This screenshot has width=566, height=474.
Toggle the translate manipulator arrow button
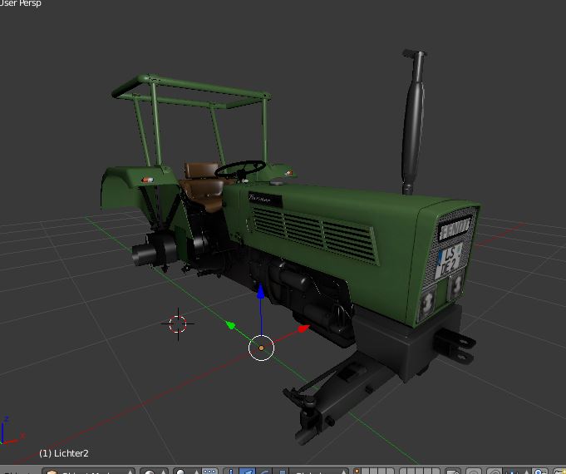(x=248, y=471)
